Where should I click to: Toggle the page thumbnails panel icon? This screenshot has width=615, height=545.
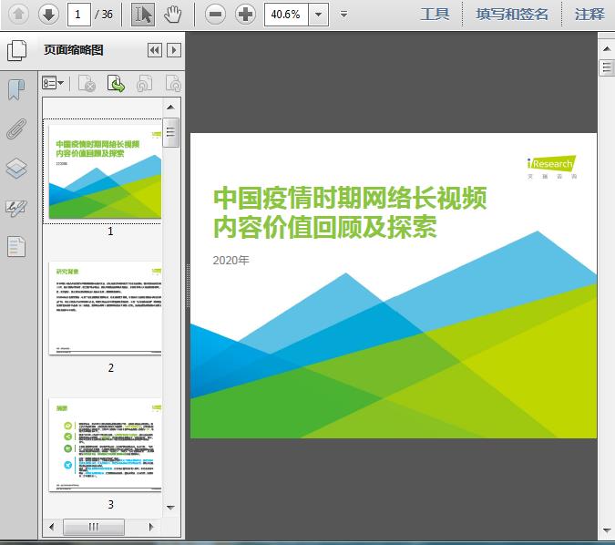[16, 50]
